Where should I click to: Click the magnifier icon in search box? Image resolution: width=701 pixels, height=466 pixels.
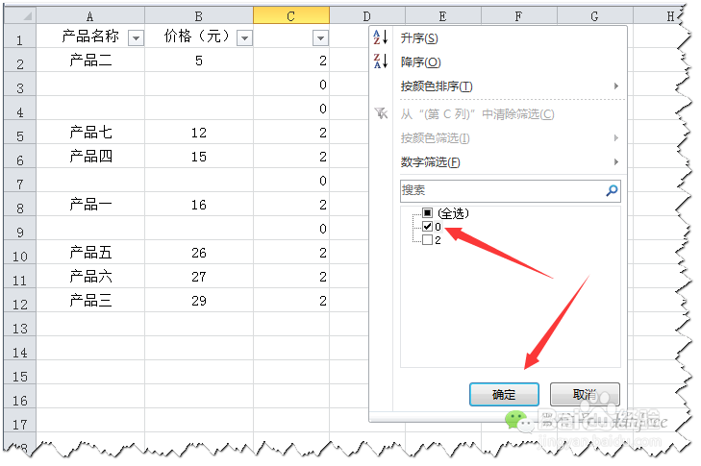(x=612, y=191)
